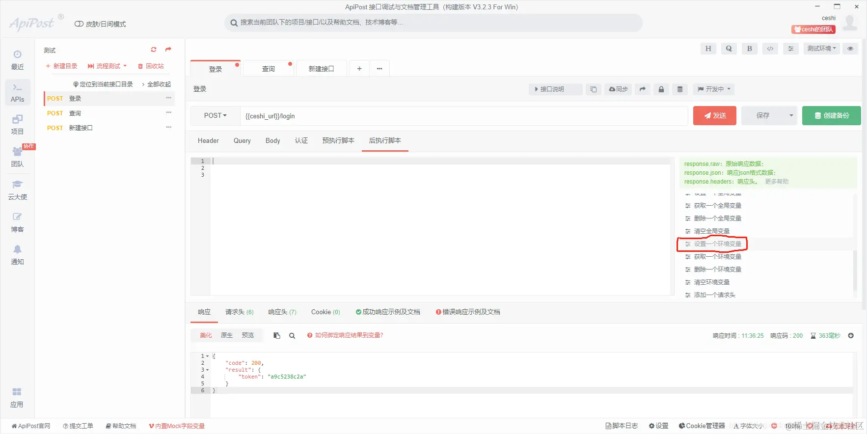This screenshot has height=434, width=867.
Task: Open the 博客 blog sidebar section
Action: 17,222
